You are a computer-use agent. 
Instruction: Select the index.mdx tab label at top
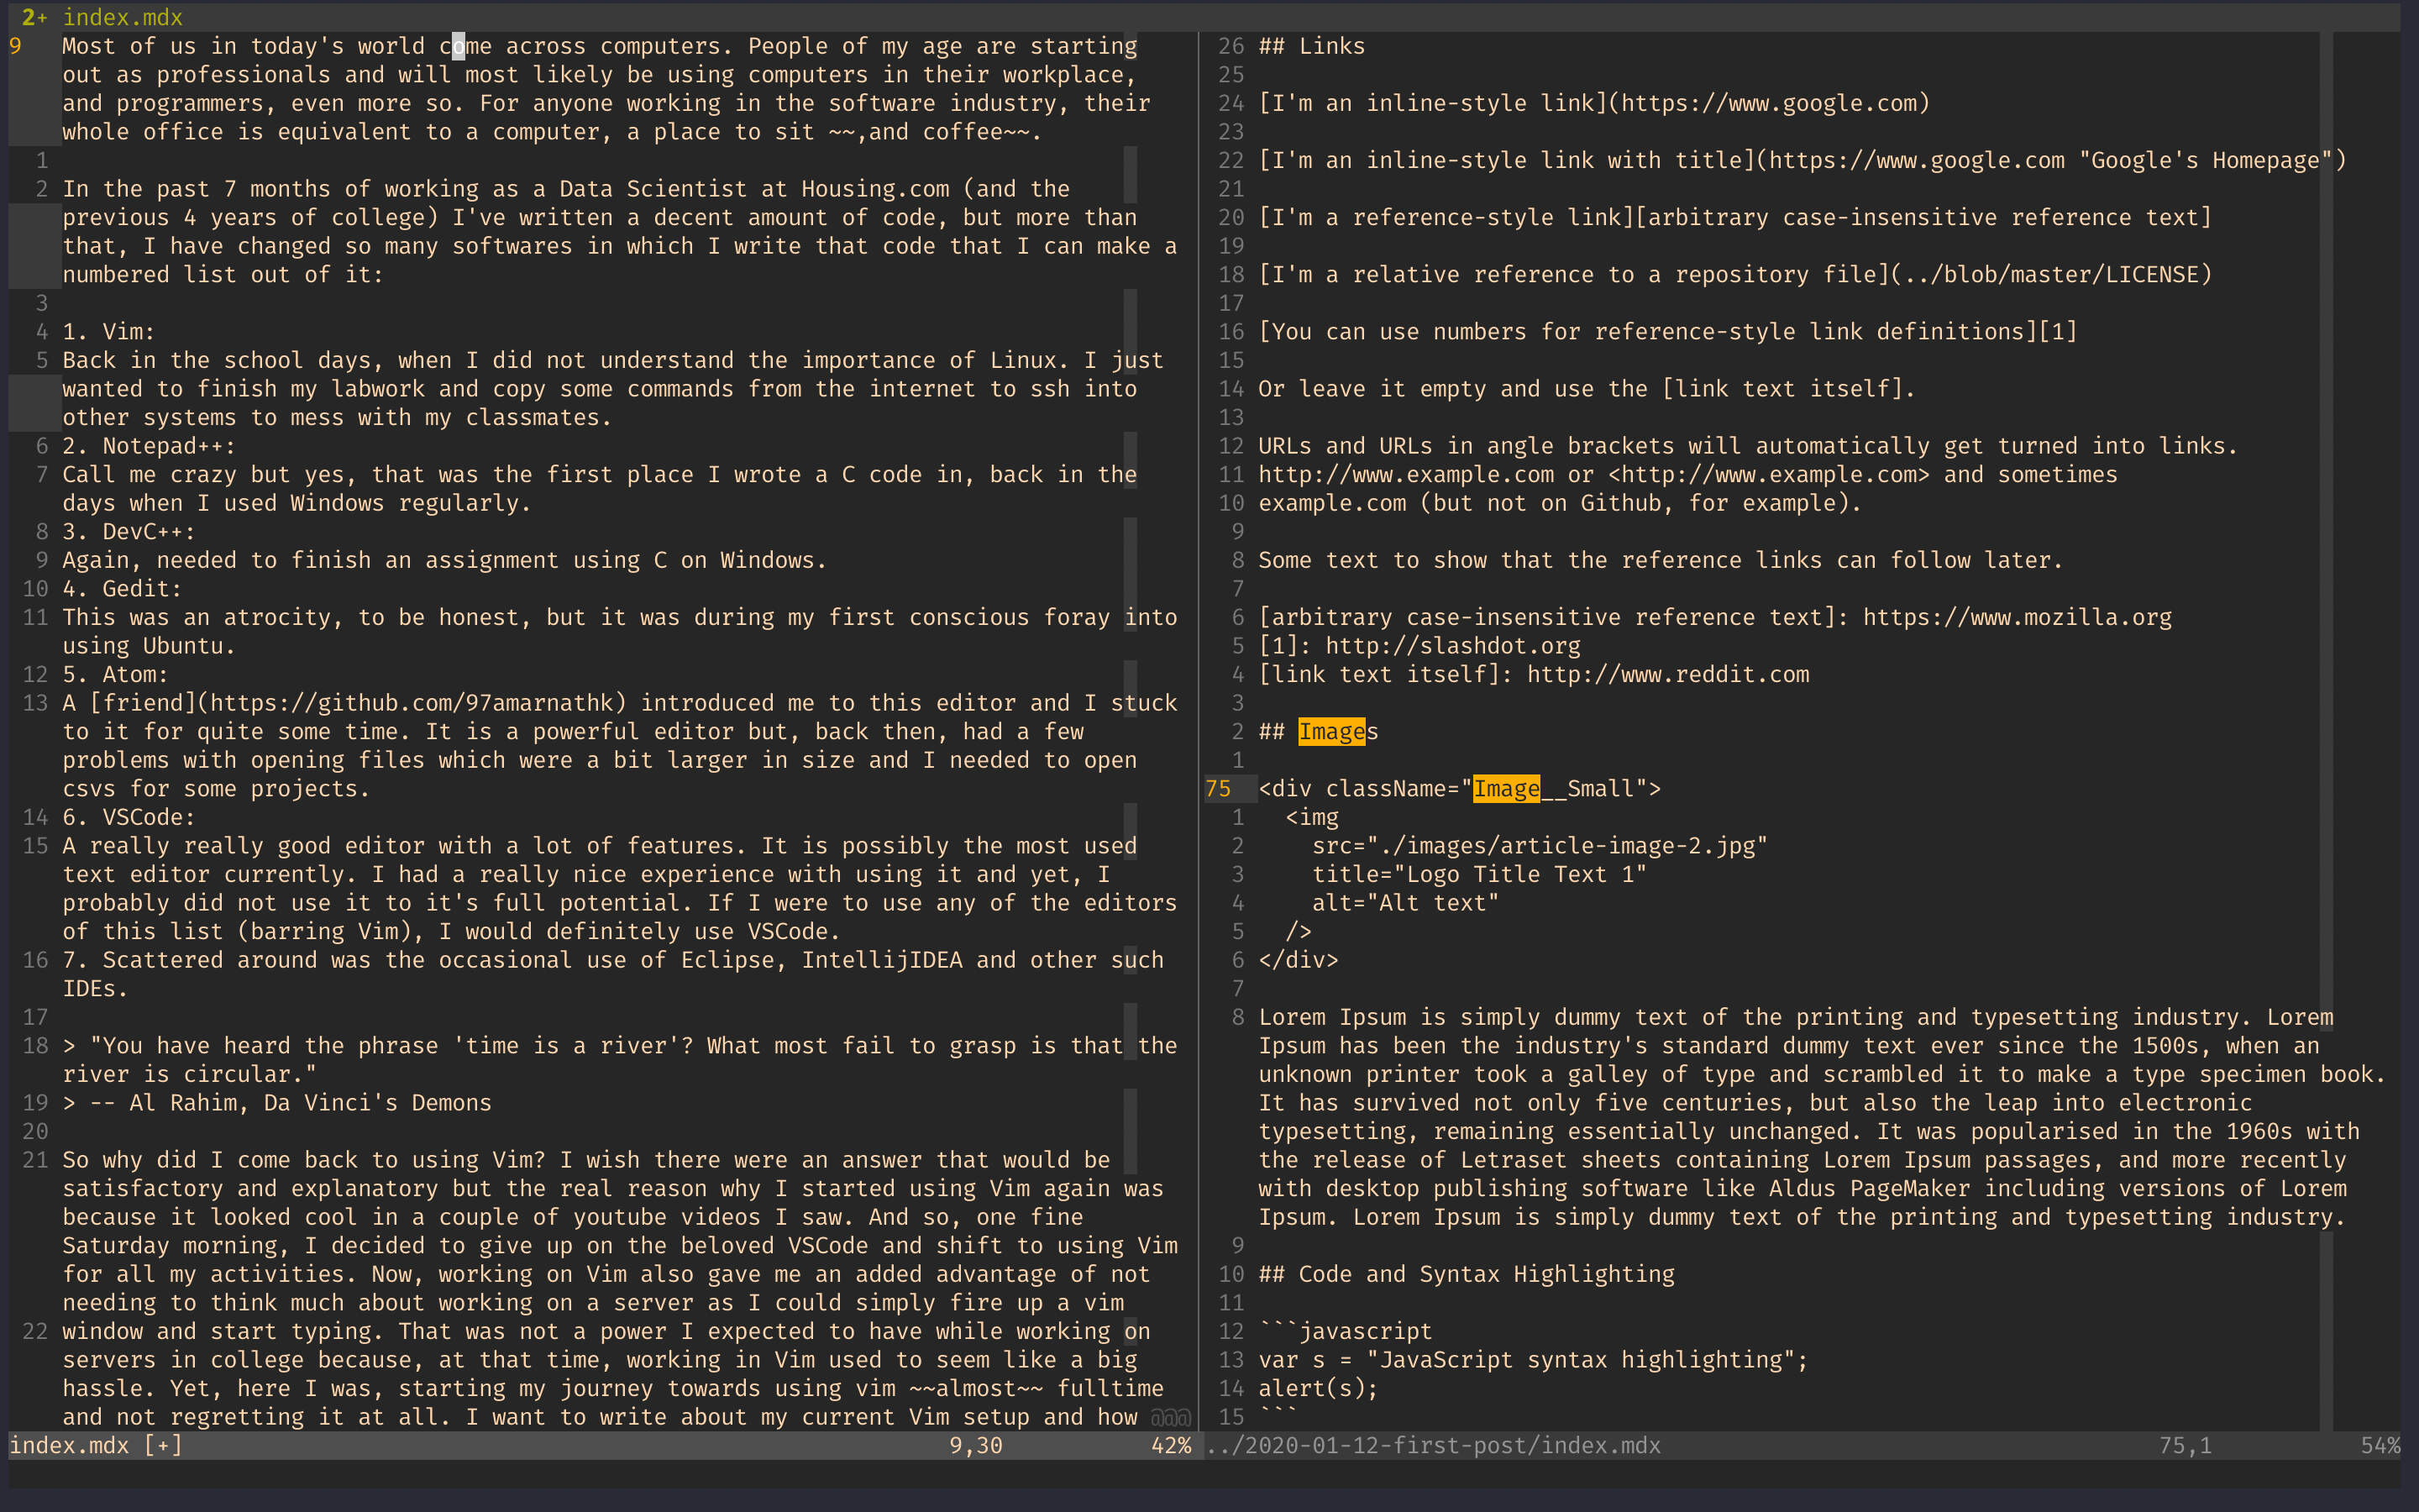point(123,17)
